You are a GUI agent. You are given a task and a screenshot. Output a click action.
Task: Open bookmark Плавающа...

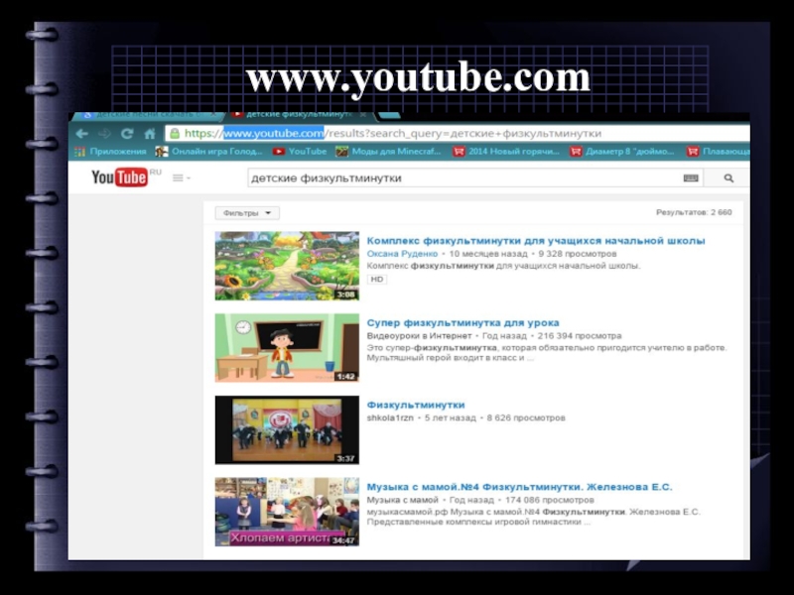(x=718, y=152)
